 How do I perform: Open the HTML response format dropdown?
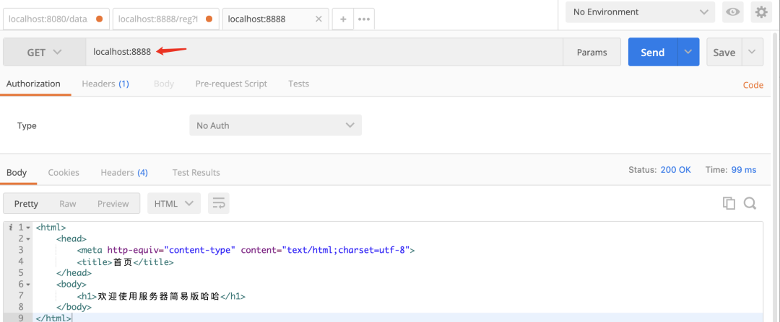click(174, 203)
